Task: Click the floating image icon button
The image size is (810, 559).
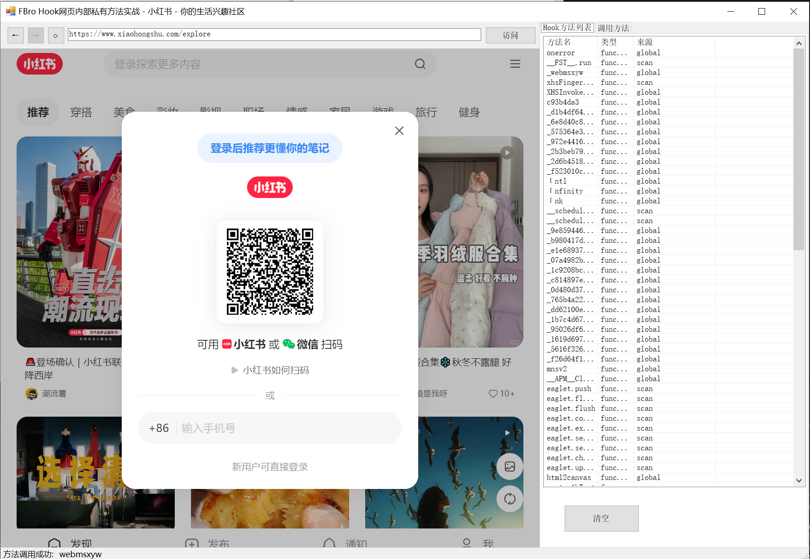Action: click(510, 467)
